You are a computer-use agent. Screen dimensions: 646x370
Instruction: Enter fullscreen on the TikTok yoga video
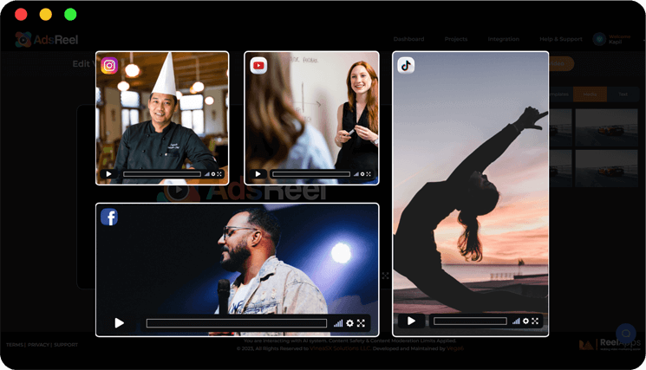point(536,321)
